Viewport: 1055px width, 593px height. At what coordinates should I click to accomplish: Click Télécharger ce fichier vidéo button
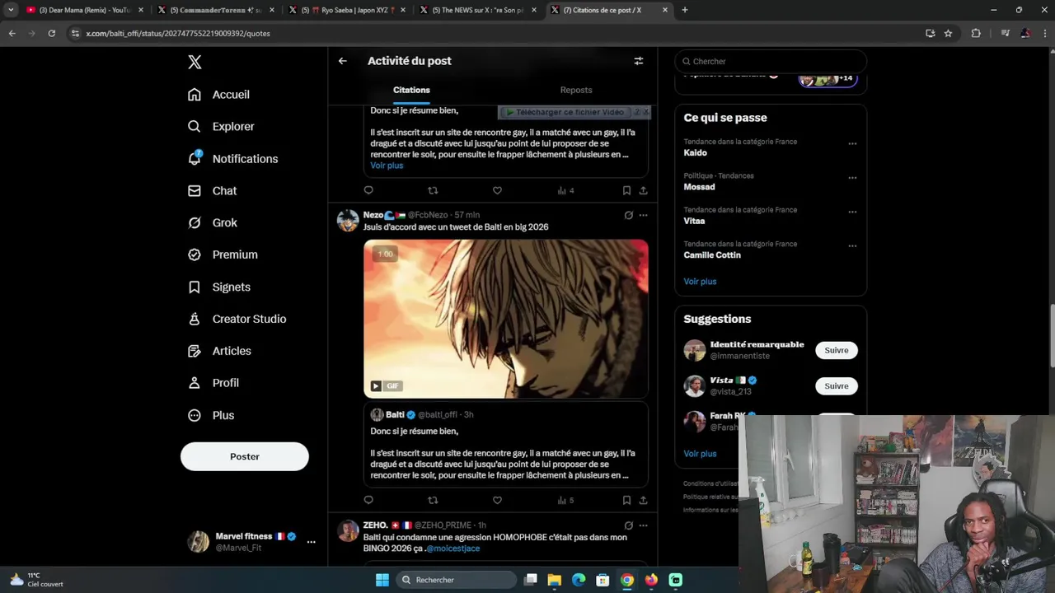(565, 112)
